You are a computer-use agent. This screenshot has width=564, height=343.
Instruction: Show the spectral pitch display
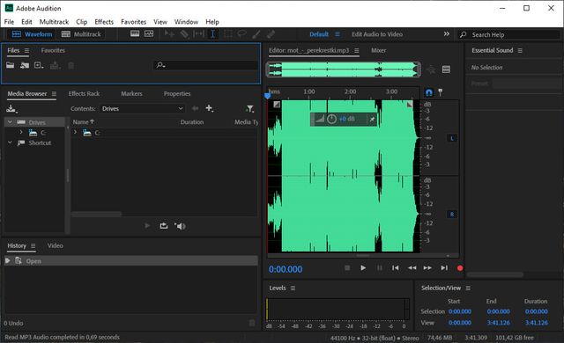click(149, 33)
